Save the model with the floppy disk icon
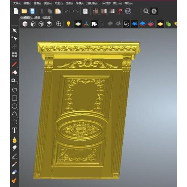This screenshot has width=187, height=187. pos(32,11)
